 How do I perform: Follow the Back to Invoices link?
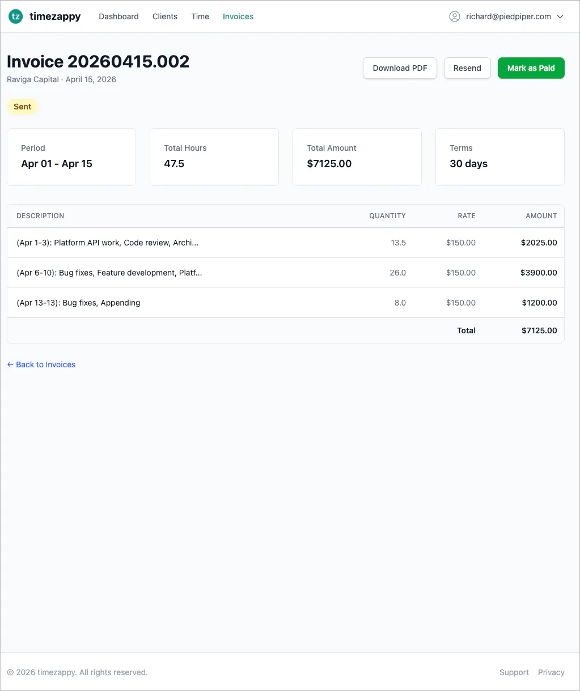point(41,364)
